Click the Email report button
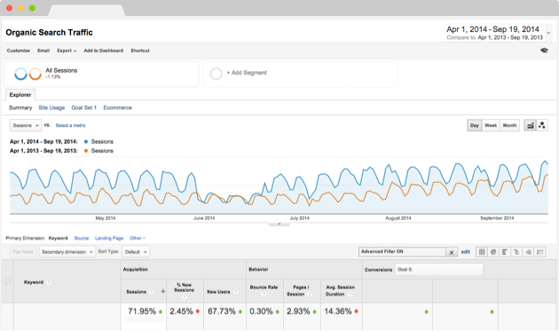This screenshot has width=559, height=331. [43, 51]
